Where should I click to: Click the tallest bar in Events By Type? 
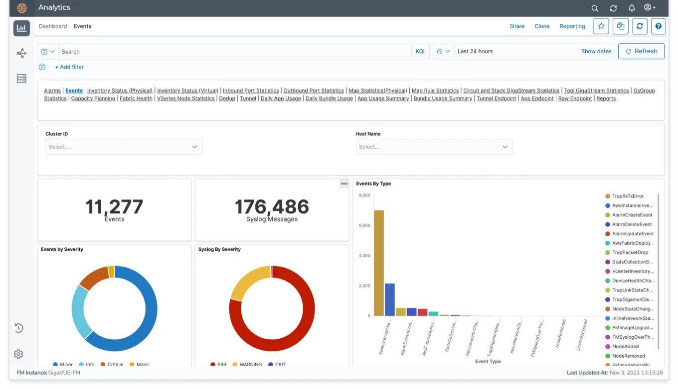pyautogui.click(x=379, y=263)
